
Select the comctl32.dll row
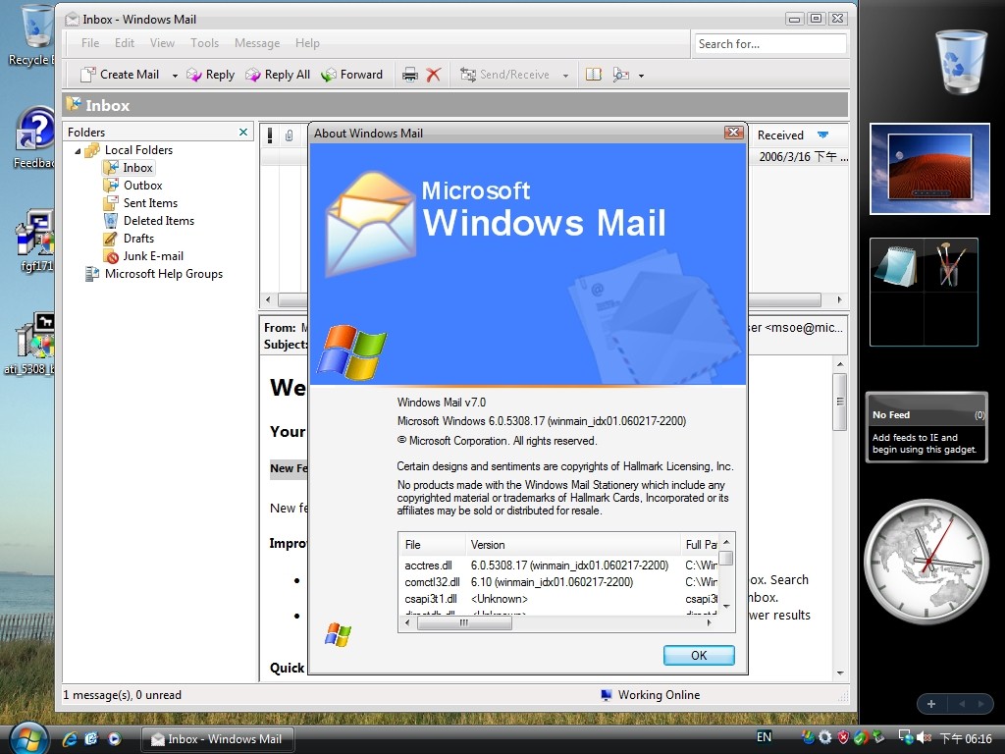(x=558, y=582)
